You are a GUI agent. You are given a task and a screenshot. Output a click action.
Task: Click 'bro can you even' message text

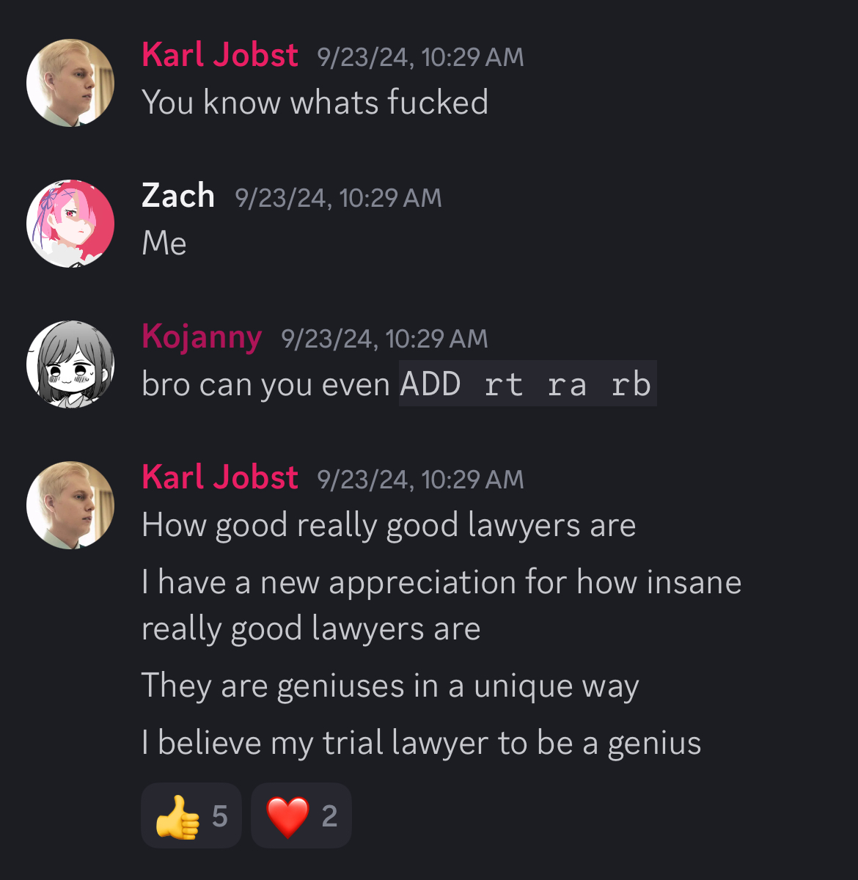click(265, 385)
